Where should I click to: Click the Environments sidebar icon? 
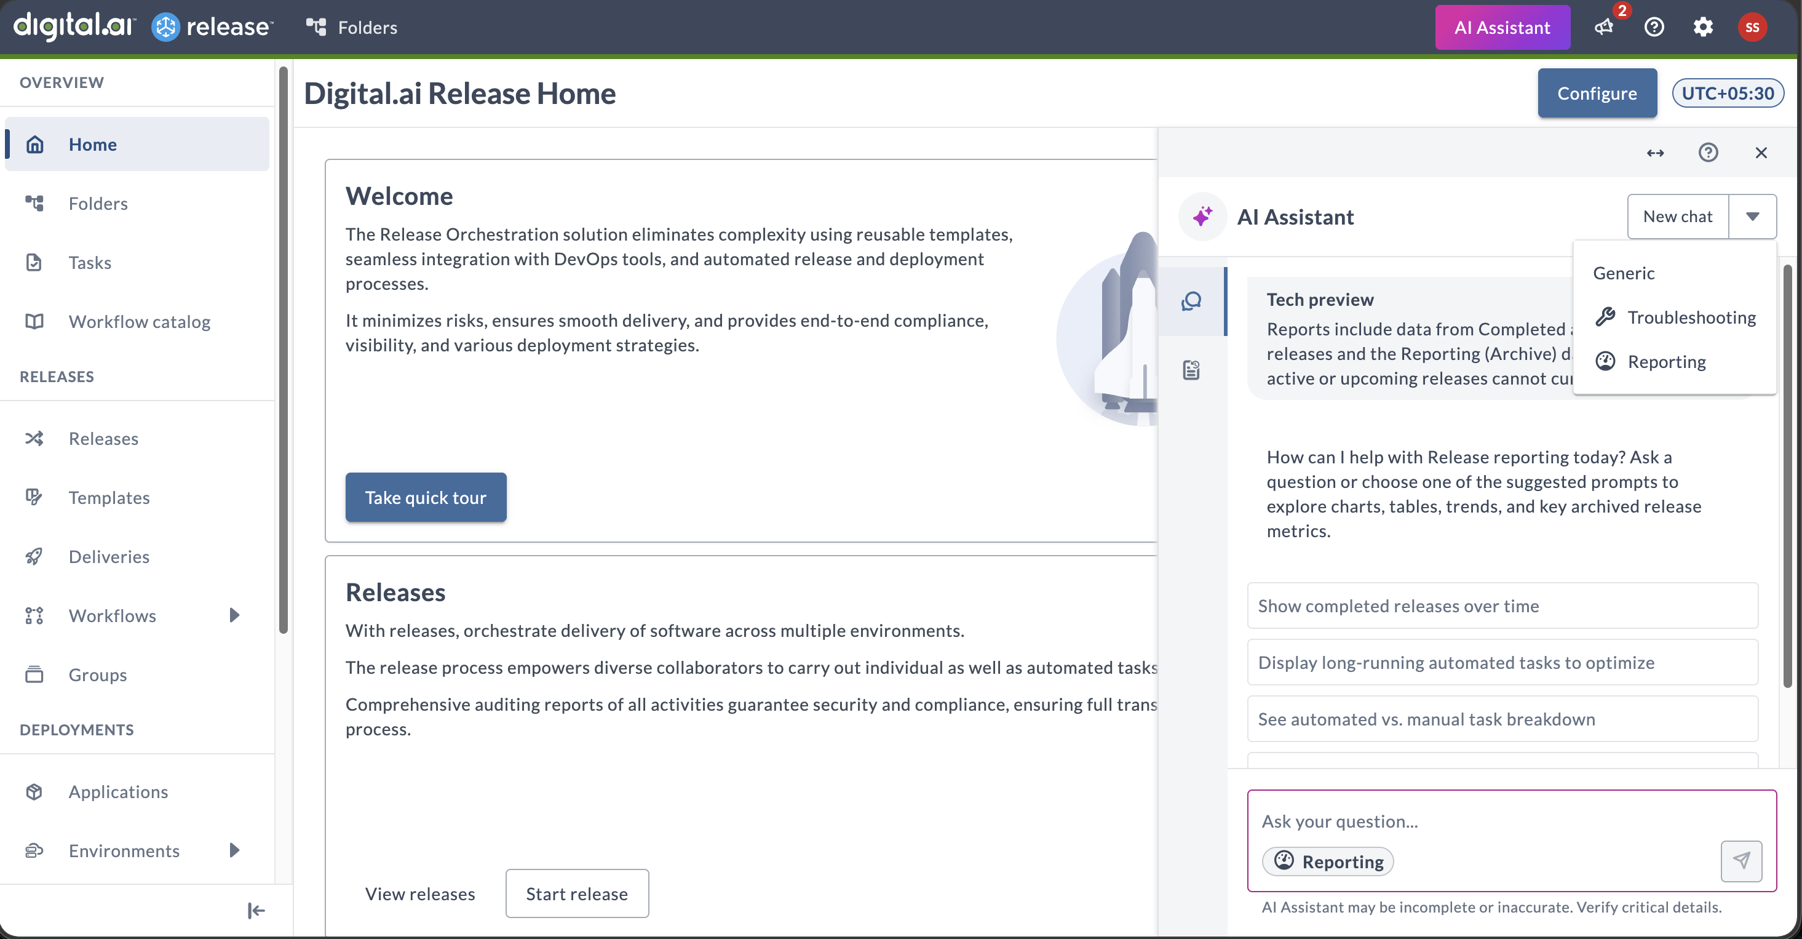tap(34, 850)
